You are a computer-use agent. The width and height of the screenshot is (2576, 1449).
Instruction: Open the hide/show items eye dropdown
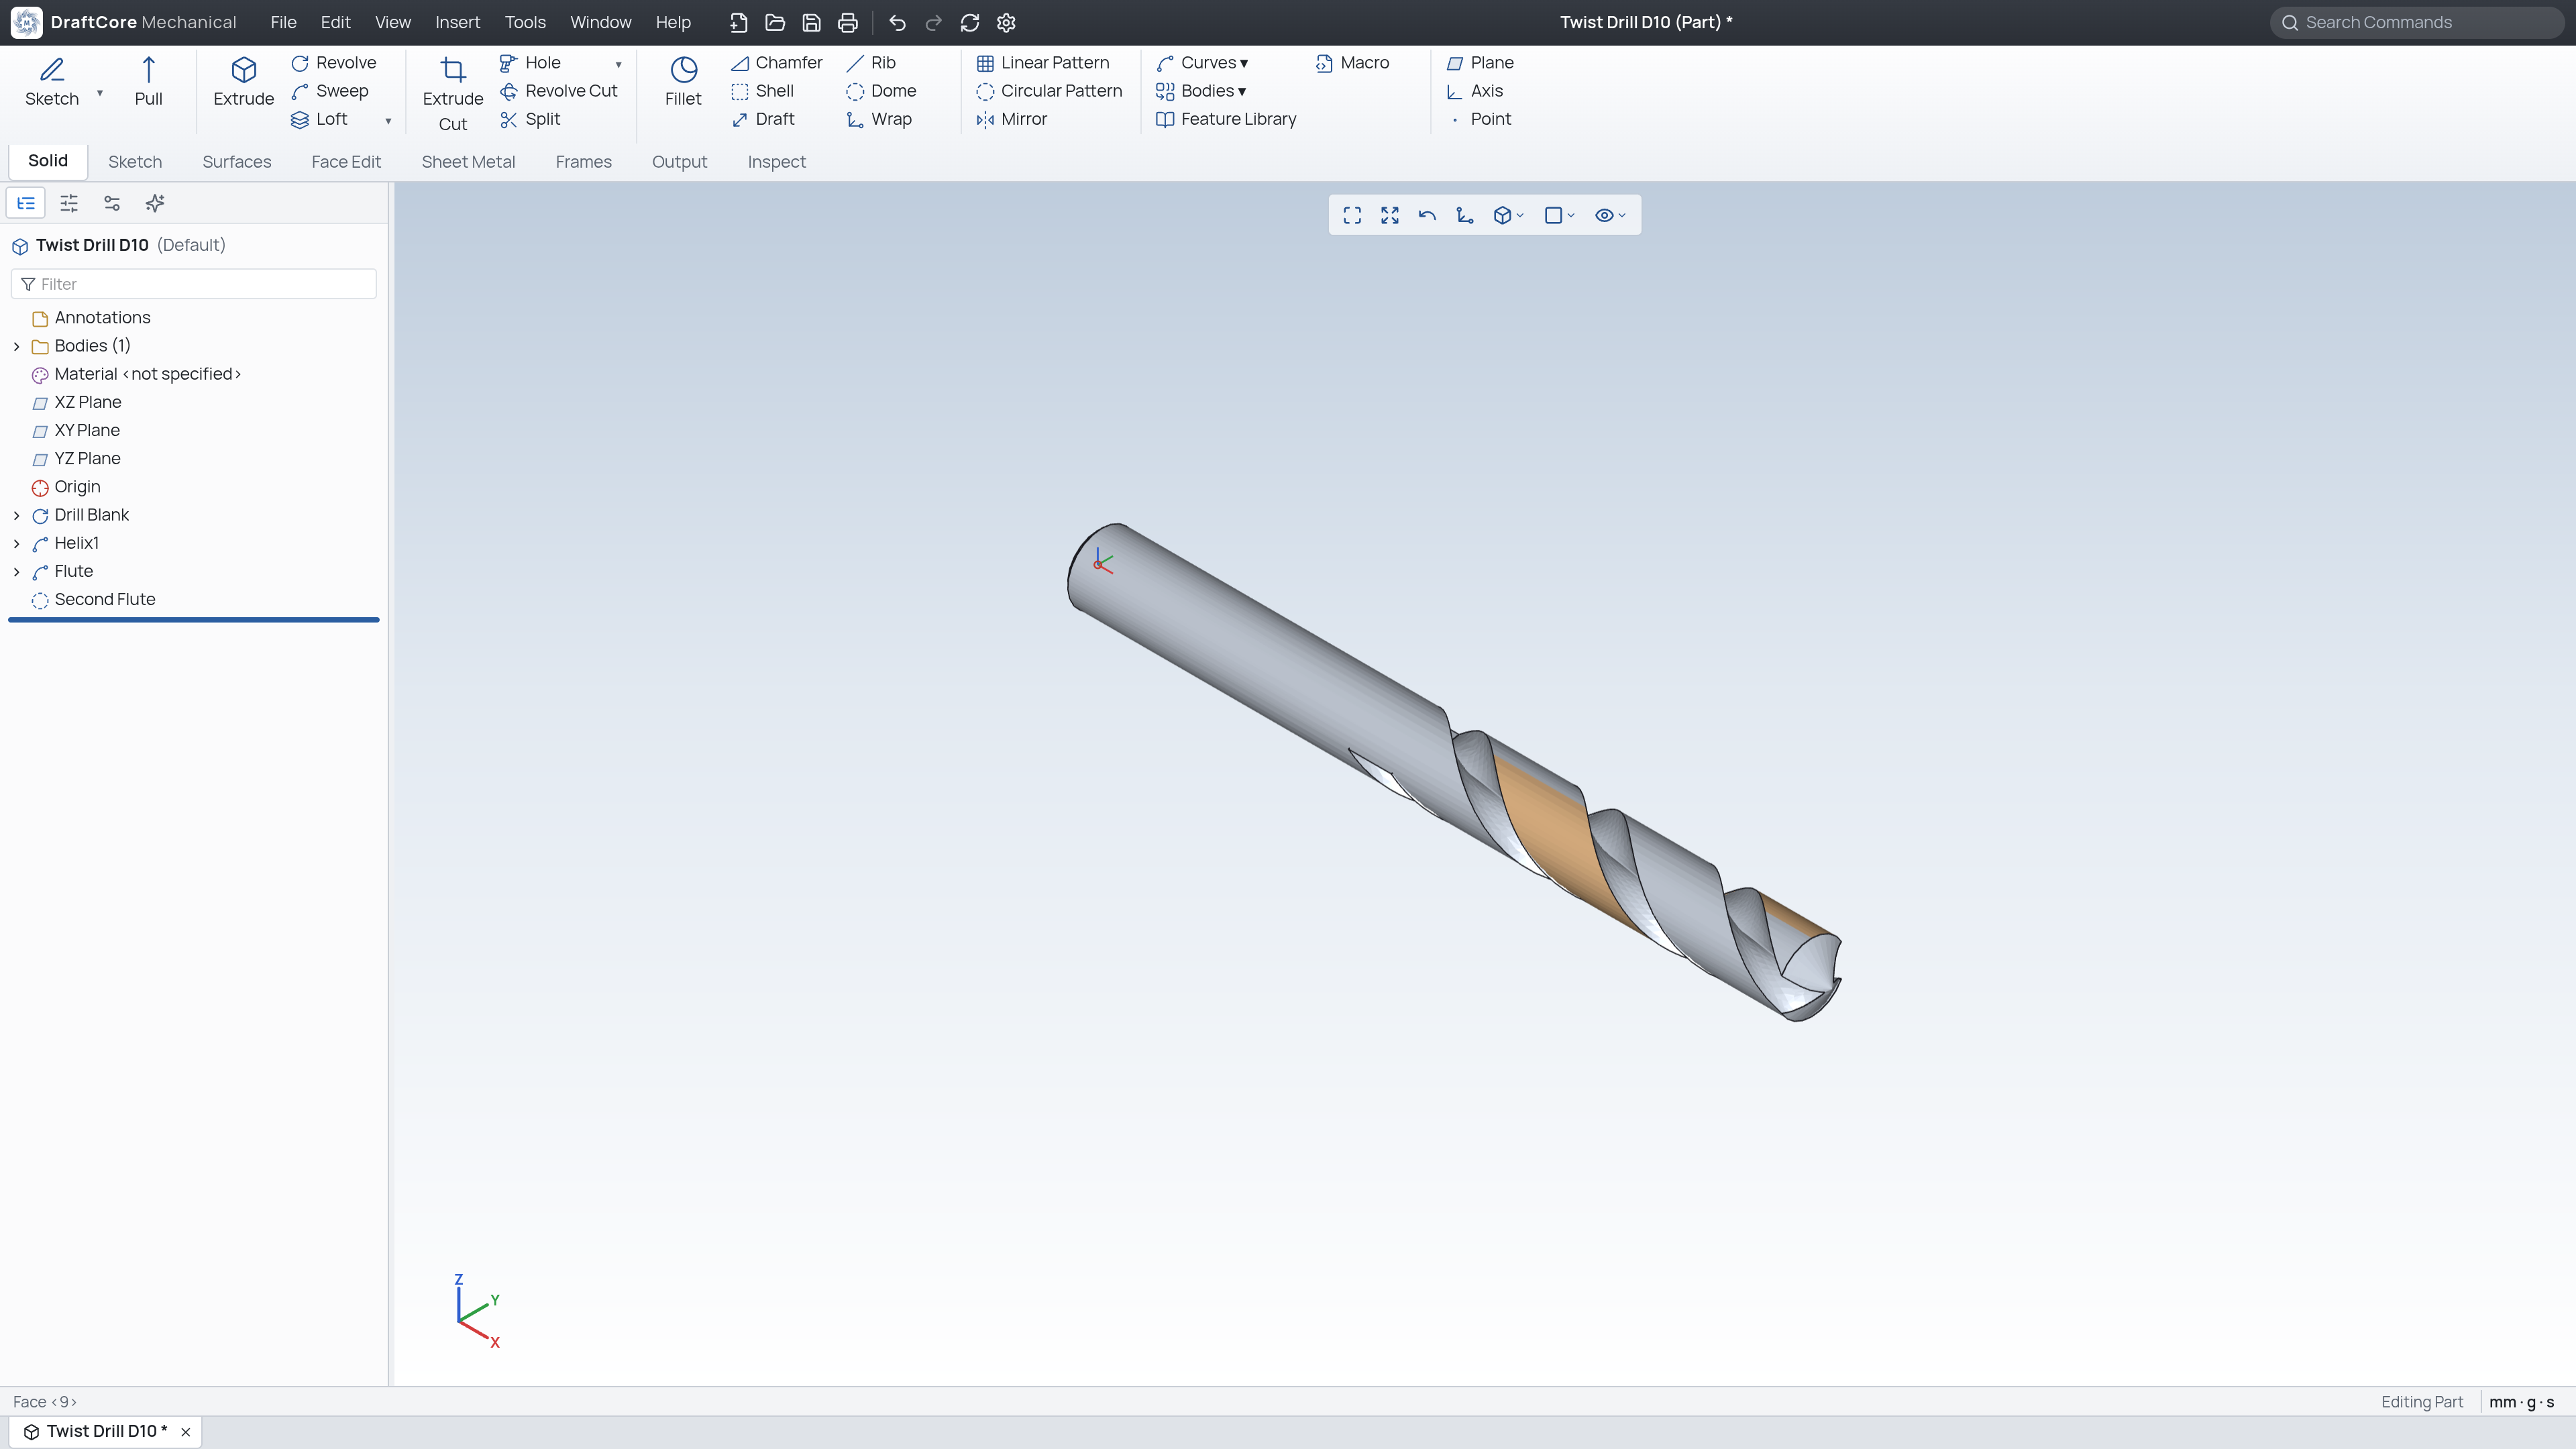tap(1610, 215)
